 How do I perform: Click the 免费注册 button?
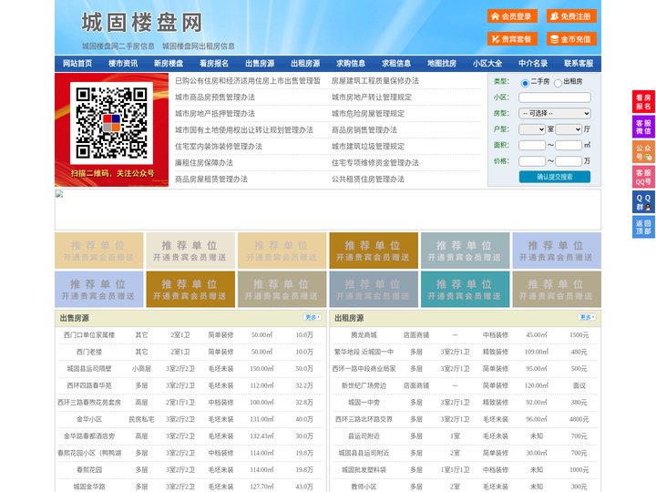pyautogui.click(x=571, y=16)
